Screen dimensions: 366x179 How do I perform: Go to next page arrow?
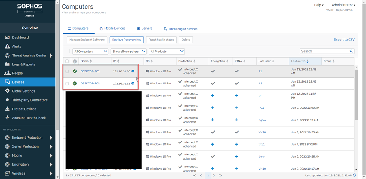point(214,175)
